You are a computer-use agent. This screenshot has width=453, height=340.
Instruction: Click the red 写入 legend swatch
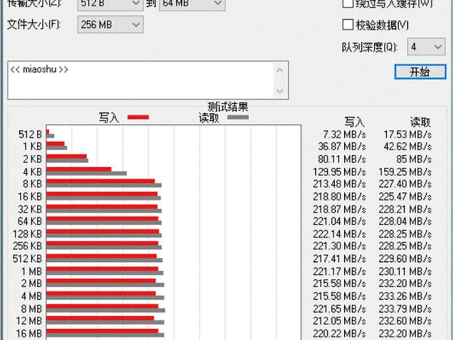point(138,117)
